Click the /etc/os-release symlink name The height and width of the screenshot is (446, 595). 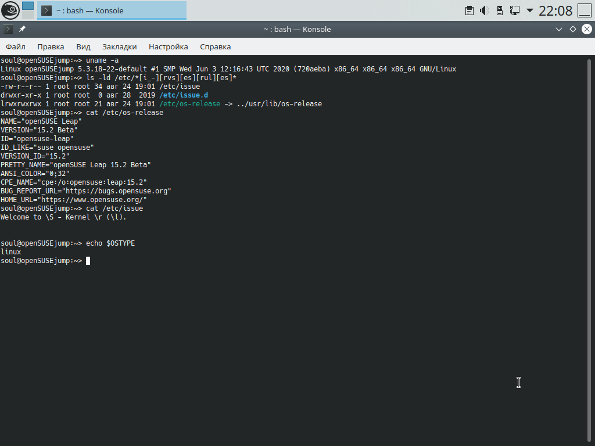click(190, 104)
